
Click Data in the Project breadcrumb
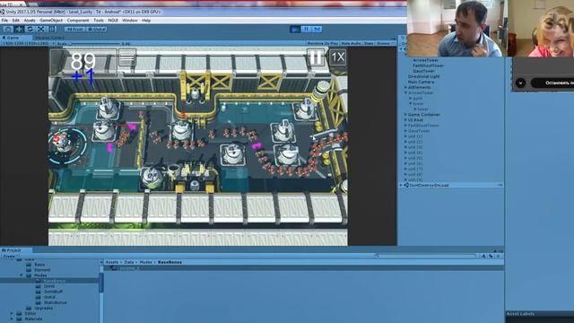click(129, 262)
